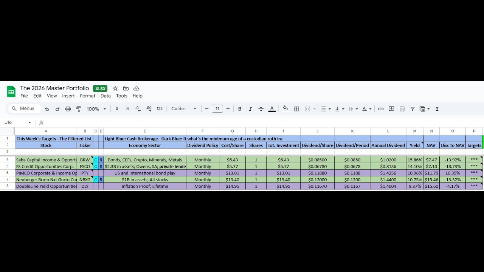Open the File menu
Viewport: 484px width, 272px height.
24,96
